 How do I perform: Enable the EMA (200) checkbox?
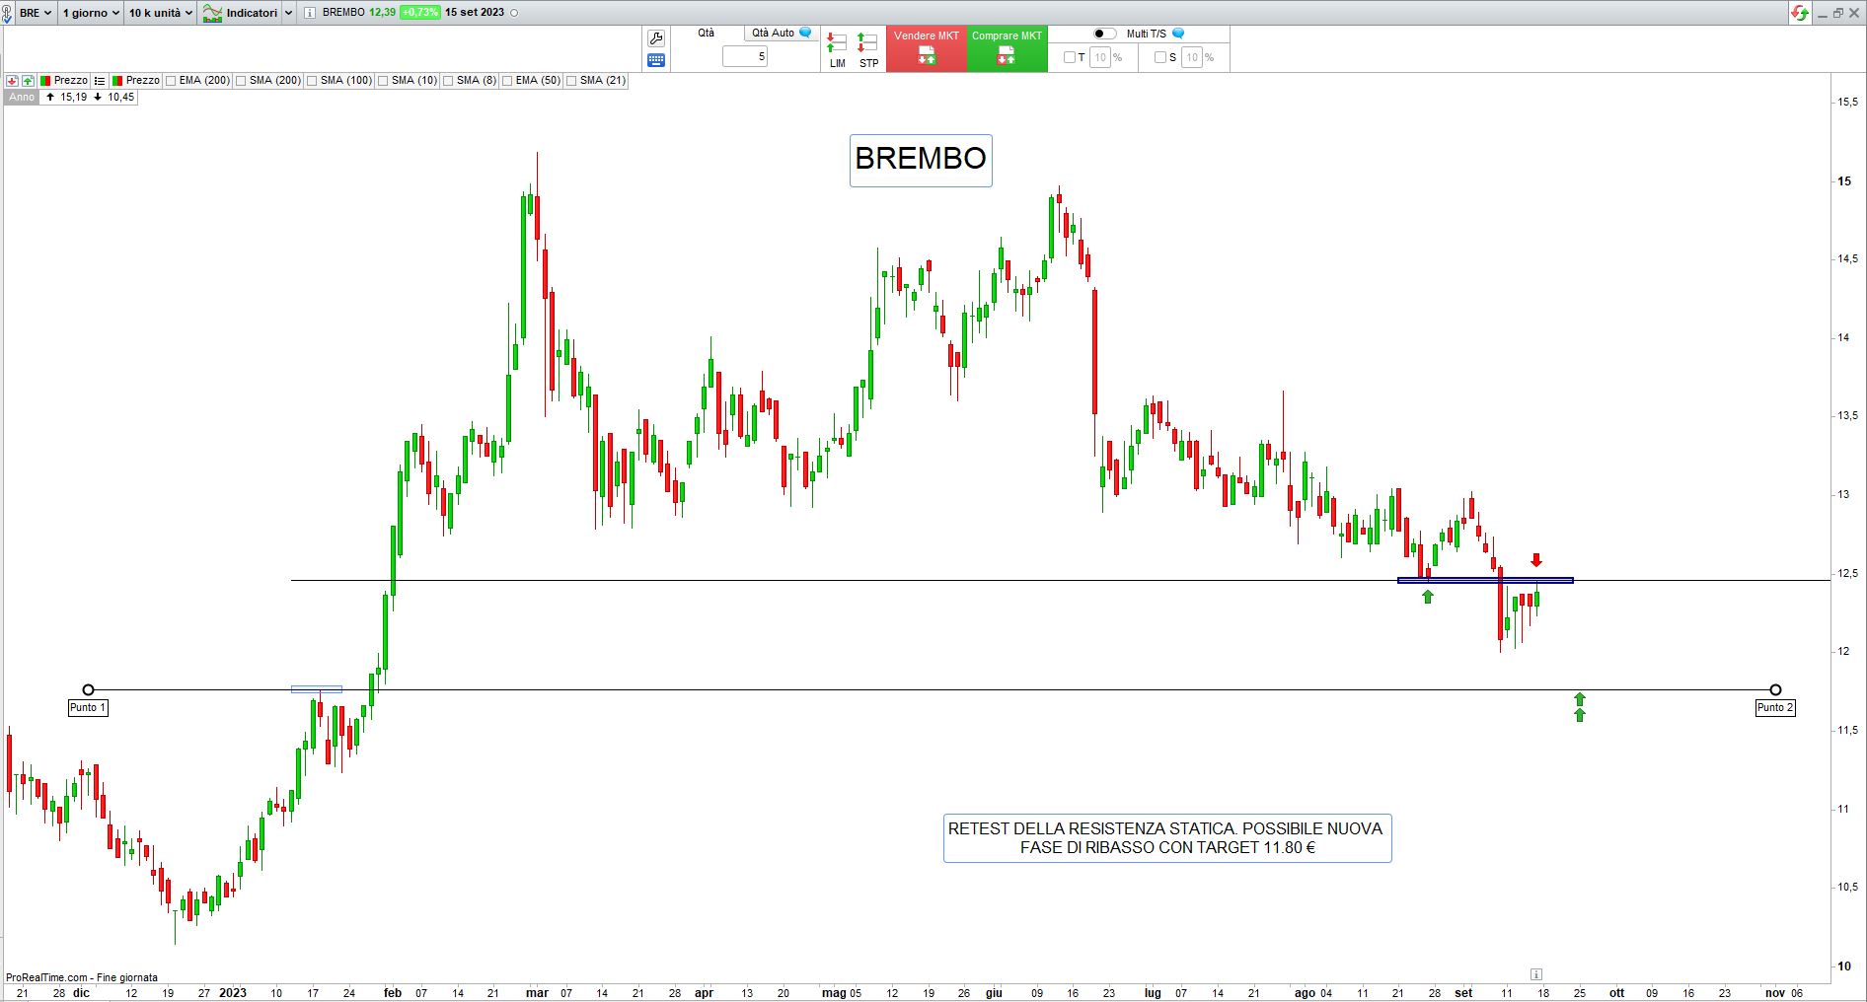pyautogui.click(x=172, y=81)
